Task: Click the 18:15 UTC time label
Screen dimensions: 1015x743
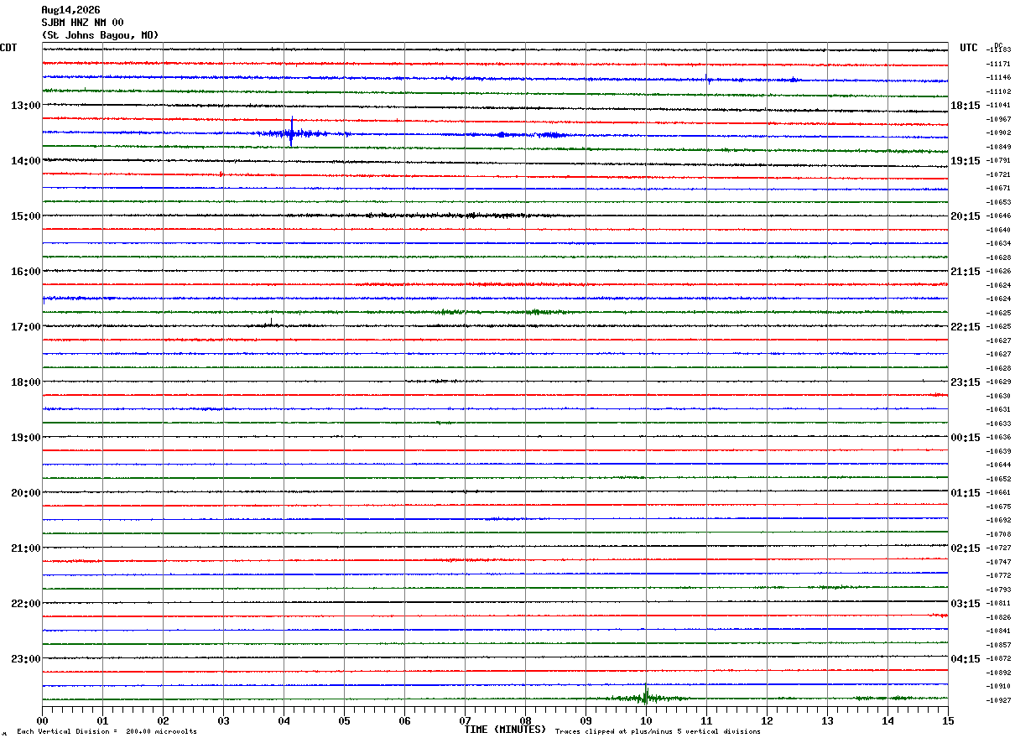Action: click(966, 106)
